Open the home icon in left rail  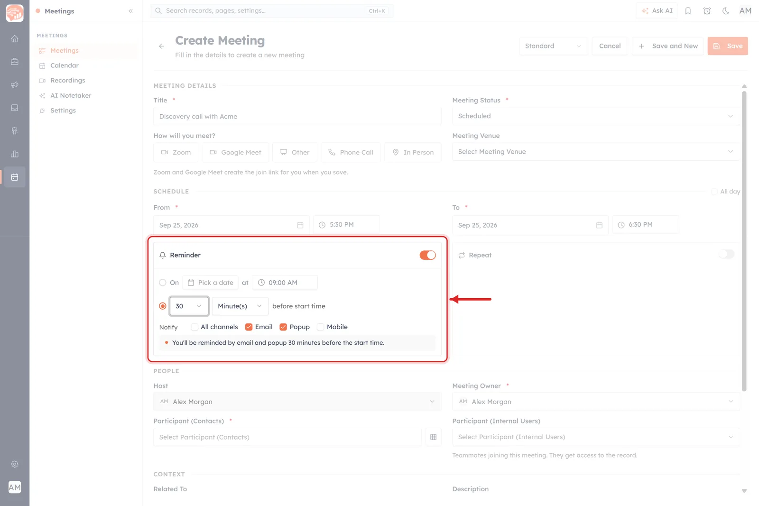[15, 39]
